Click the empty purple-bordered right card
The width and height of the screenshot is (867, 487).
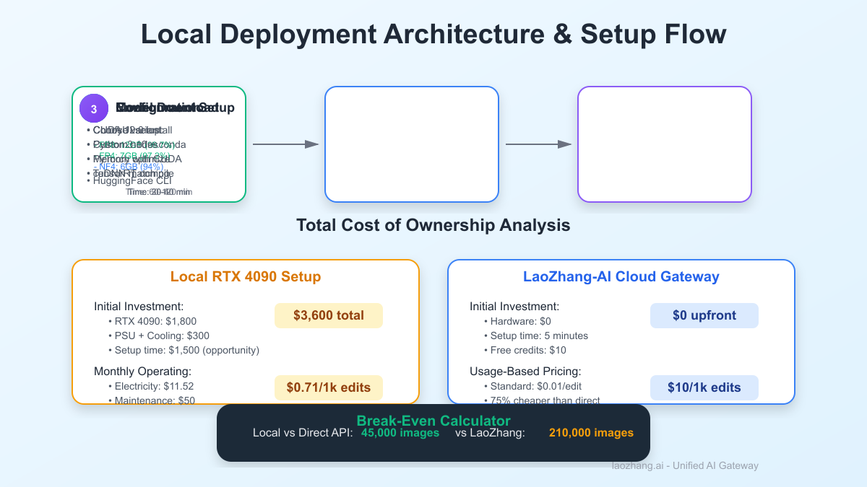(x=664, y=144)
